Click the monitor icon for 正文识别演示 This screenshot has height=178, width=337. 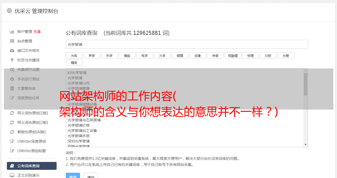12,175
